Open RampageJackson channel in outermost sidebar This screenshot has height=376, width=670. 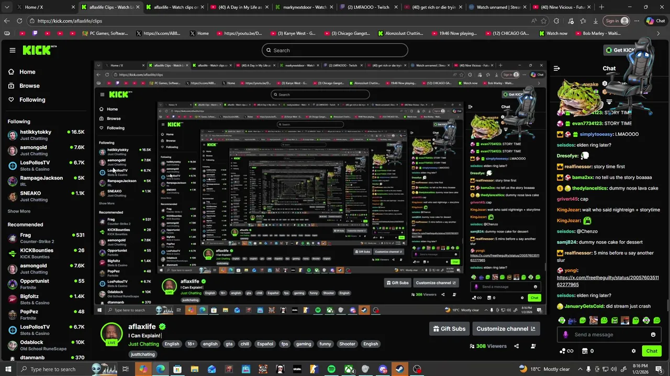click(46, 181)
